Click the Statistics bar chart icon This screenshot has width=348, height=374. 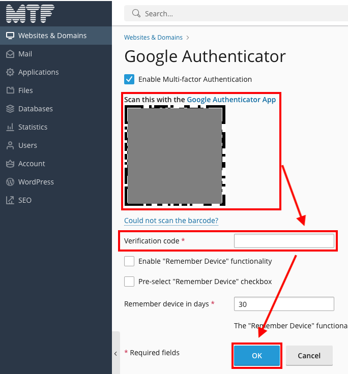(x=10, y=127)
